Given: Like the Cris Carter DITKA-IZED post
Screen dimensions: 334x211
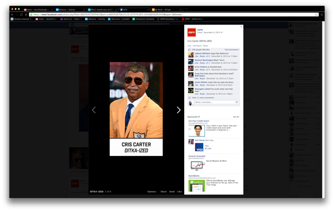Looking at the screenshot, I should click(189, 46).
